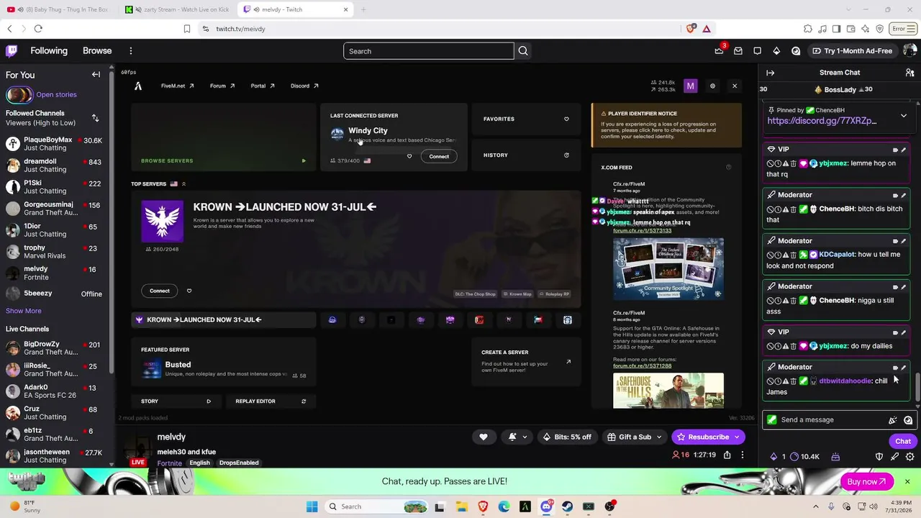This screenshot has width=921, height=518.
Task: Switch to the zarty Stream Kick tab
Action: click(x=177, y=9)
